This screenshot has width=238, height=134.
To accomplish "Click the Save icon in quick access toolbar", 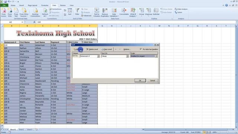I will point(6,1).
